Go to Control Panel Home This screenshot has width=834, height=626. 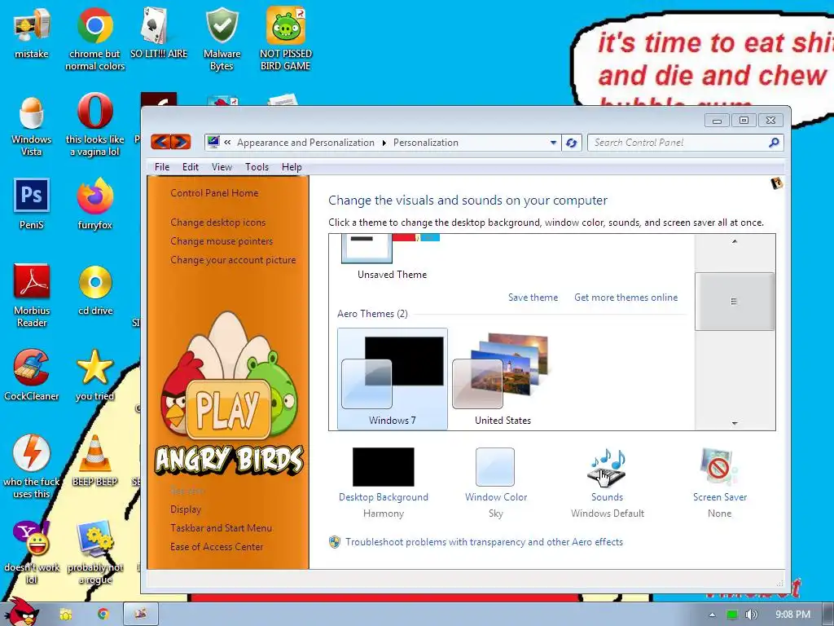[214, 193]
